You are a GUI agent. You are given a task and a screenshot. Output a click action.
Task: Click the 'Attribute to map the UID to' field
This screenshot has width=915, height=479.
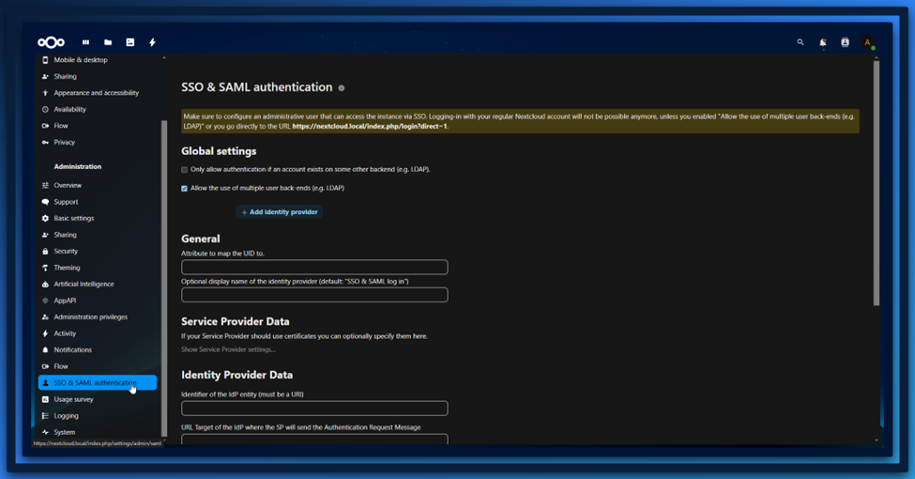coord(314,268)
